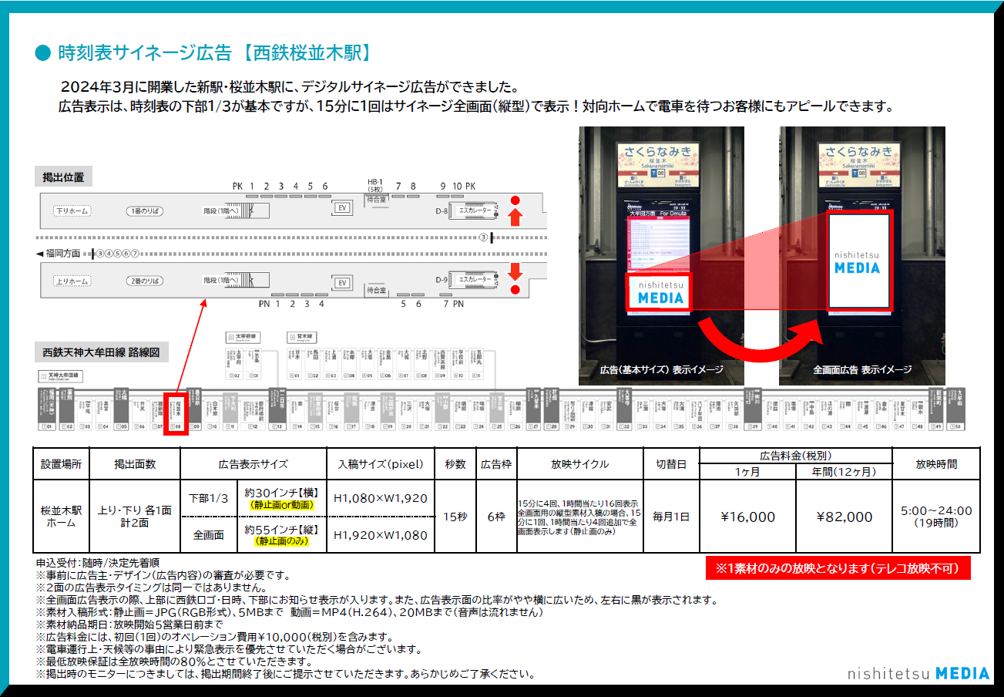1004x697 pixels.
Task: Click the nishitetsu MEDIA logo at bottom right
Action: pyautogui.click(x=918, y=673)
